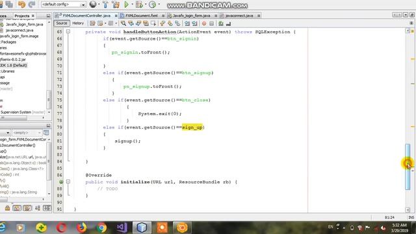Open Debug project dropdown arrow

click(x=146, y=5)
